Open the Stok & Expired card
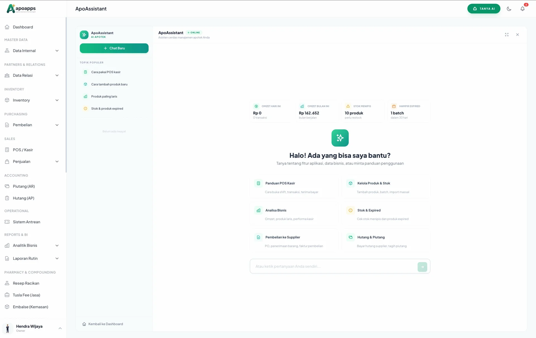 [x=386, y=214]
